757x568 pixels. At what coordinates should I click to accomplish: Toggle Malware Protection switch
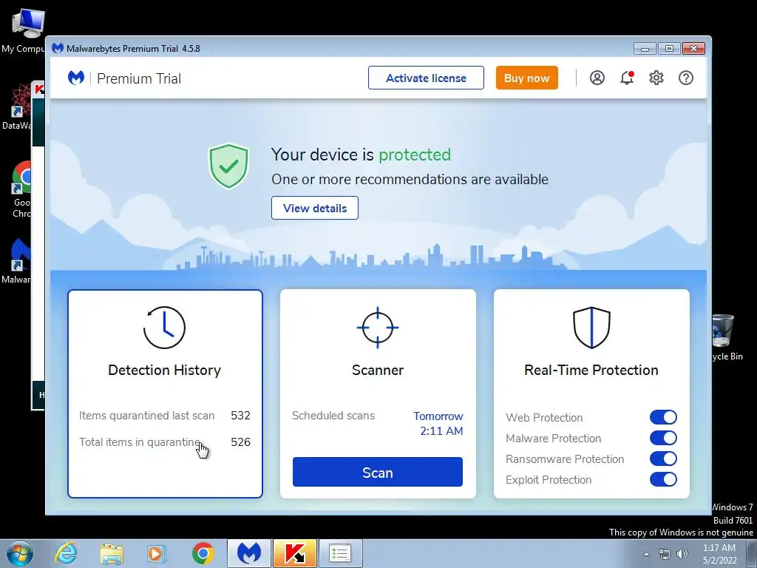tap(663, 438)
